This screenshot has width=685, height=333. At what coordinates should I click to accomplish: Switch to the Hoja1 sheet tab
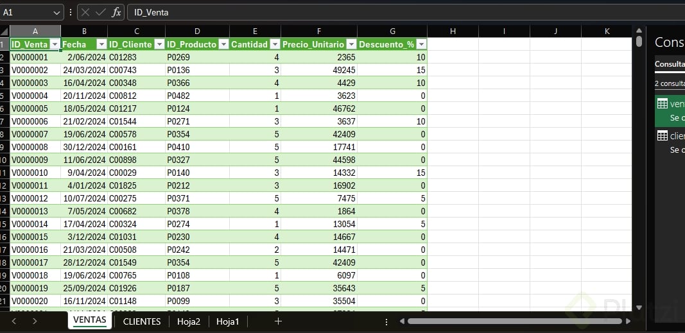pyautogui.click(x=228, y=321)
